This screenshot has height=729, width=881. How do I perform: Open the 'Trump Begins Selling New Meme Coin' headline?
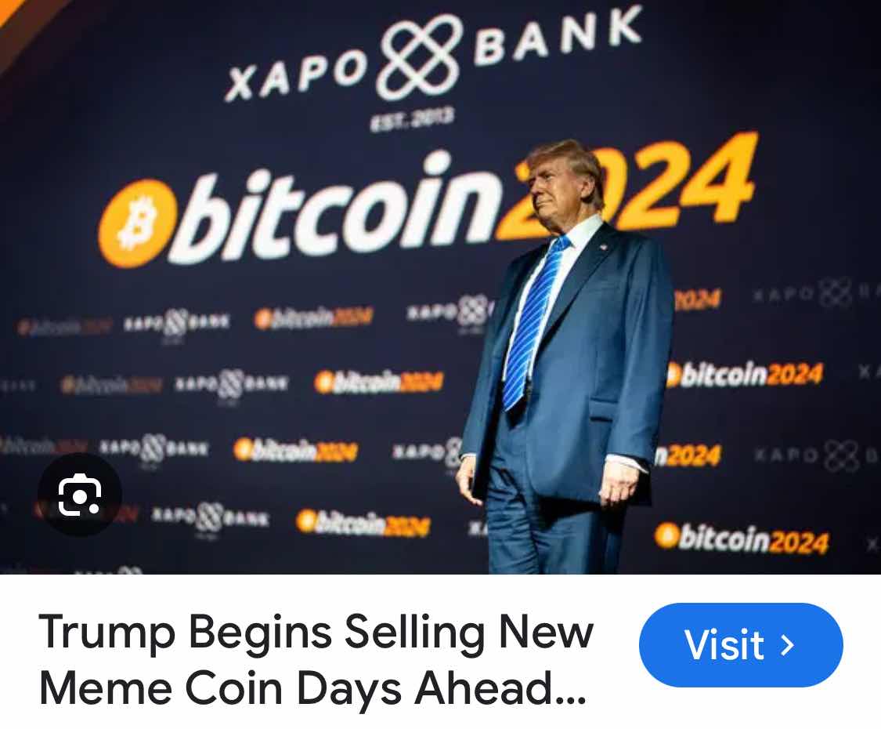tap(316, 659)
